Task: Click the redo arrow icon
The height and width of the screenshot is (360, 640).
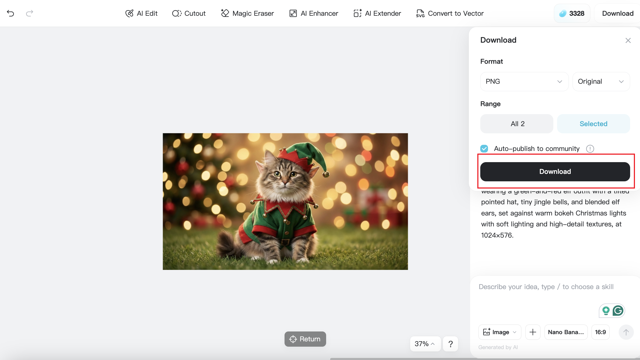Action: tap(29, 13)
